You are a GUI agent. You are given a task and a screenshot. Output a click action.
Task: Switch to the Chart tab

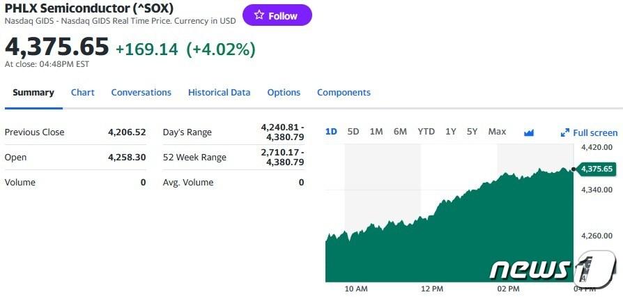click(x=83, y=92)
